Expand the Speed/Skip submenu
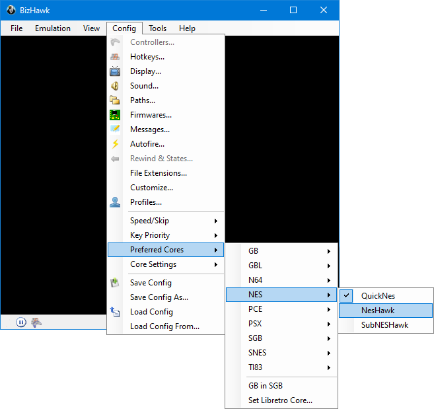This screenshot has width=434, height=409. tap(166, 221)
